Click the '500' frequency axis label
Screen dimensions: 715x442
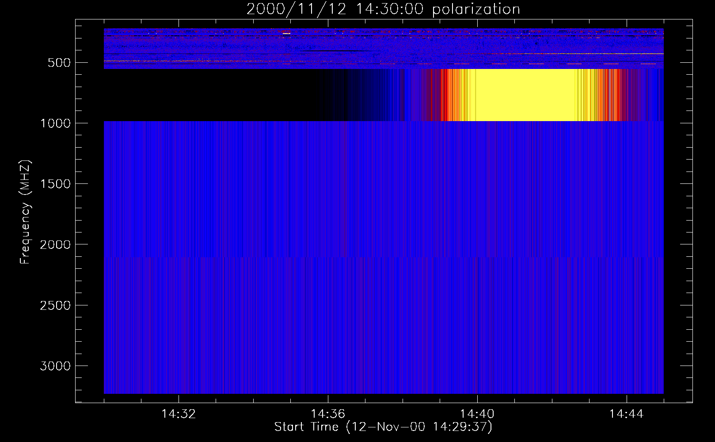point(59,63)
